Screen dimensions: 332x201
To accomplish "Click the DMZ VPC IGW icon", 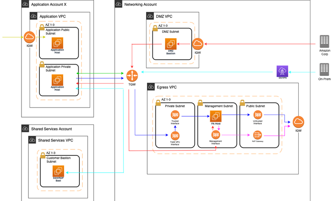I will tap(198, 44).
